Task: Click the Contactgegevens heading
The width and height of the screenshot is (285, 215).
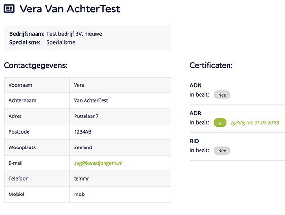Action: coord(36,65)
